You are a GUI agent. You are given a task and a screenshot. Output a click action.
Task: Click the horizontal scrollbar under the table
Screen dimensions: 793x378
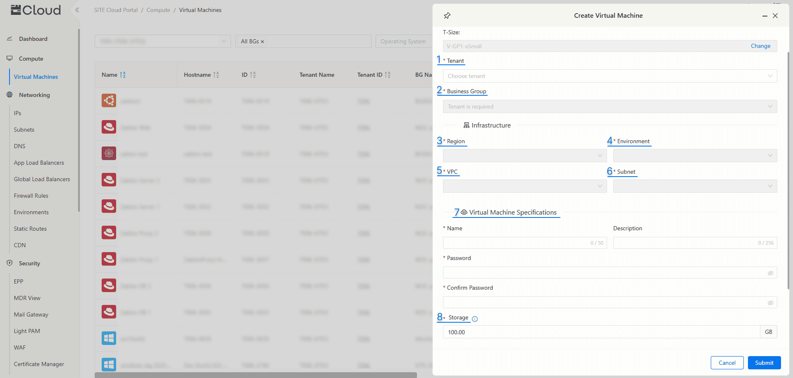pos(255,375)
